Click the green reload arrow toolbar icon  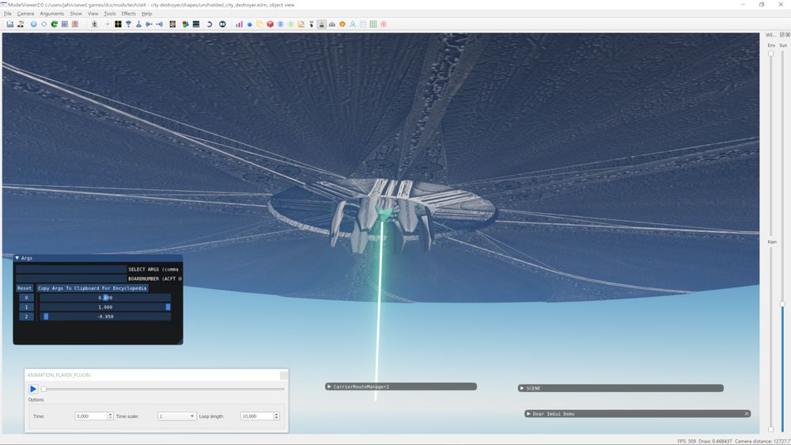tap(55, 25)
